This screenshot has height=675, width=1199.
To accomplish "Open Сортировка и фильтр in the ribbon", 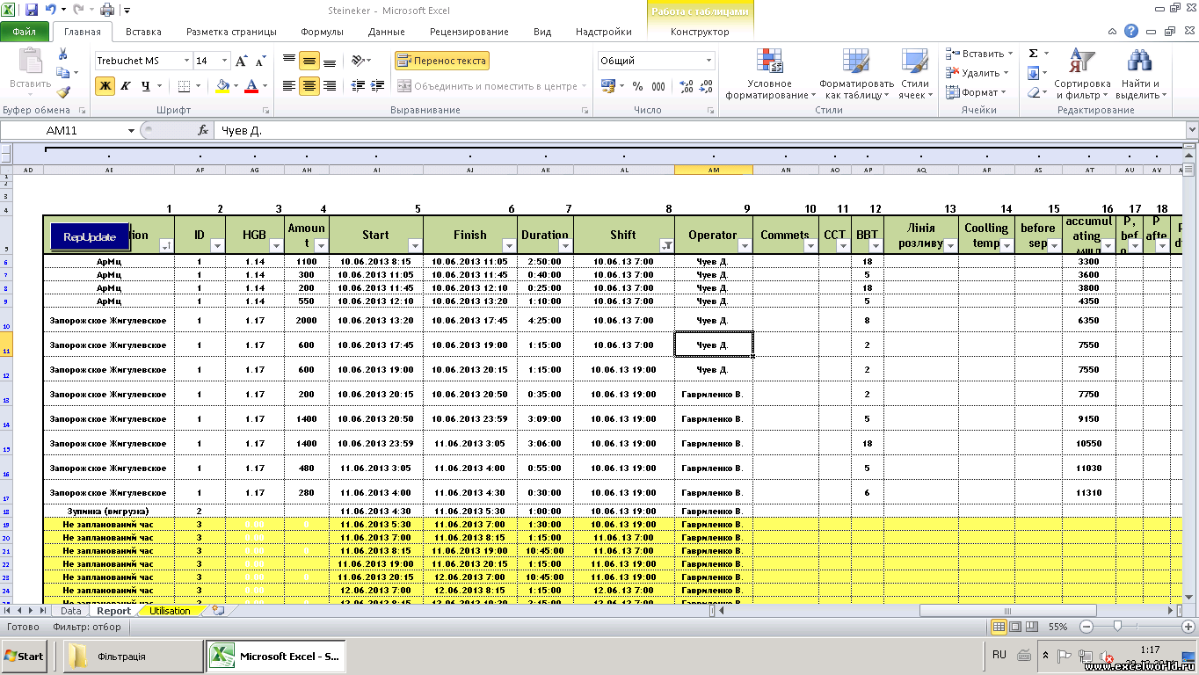I will [1082, 75].
